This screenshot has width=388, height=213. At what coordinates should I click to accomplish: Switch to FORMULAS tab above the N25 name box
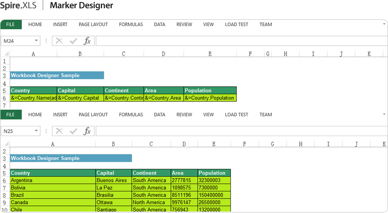[131, 115]
